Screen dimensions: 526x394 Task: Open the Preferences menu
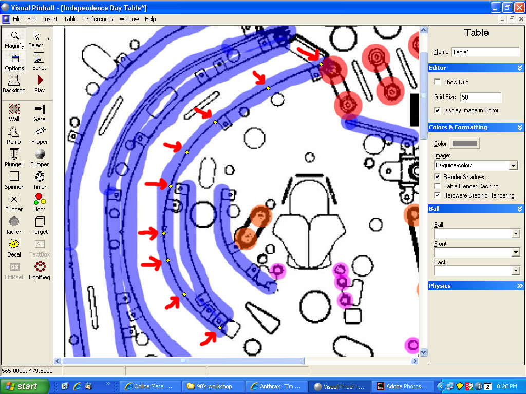tap(98, 19)
